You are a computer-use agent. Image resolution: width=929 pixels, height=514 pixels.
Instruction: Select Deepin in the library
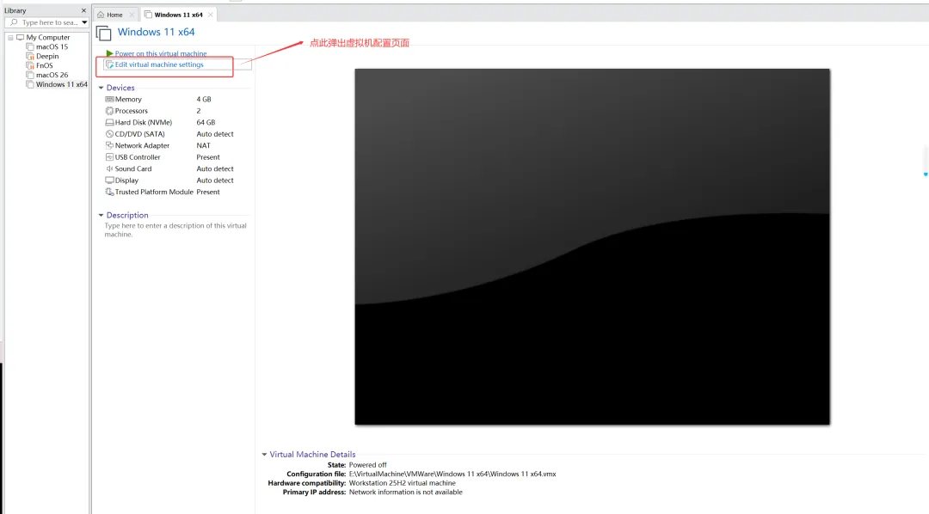(x=47, y=56)
